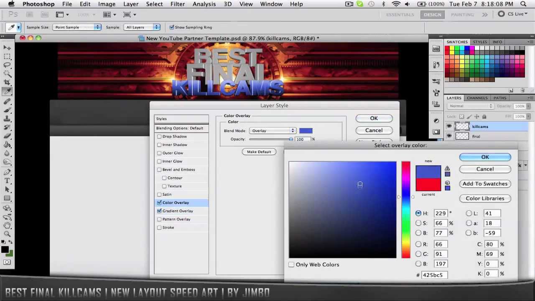The image size is (535, 301).
Task: Open the Sample All Layers dropdown
Action: click(x=142, y=27)
